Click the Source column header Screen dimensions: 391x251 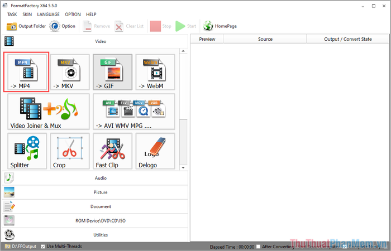tap(265, 39)
